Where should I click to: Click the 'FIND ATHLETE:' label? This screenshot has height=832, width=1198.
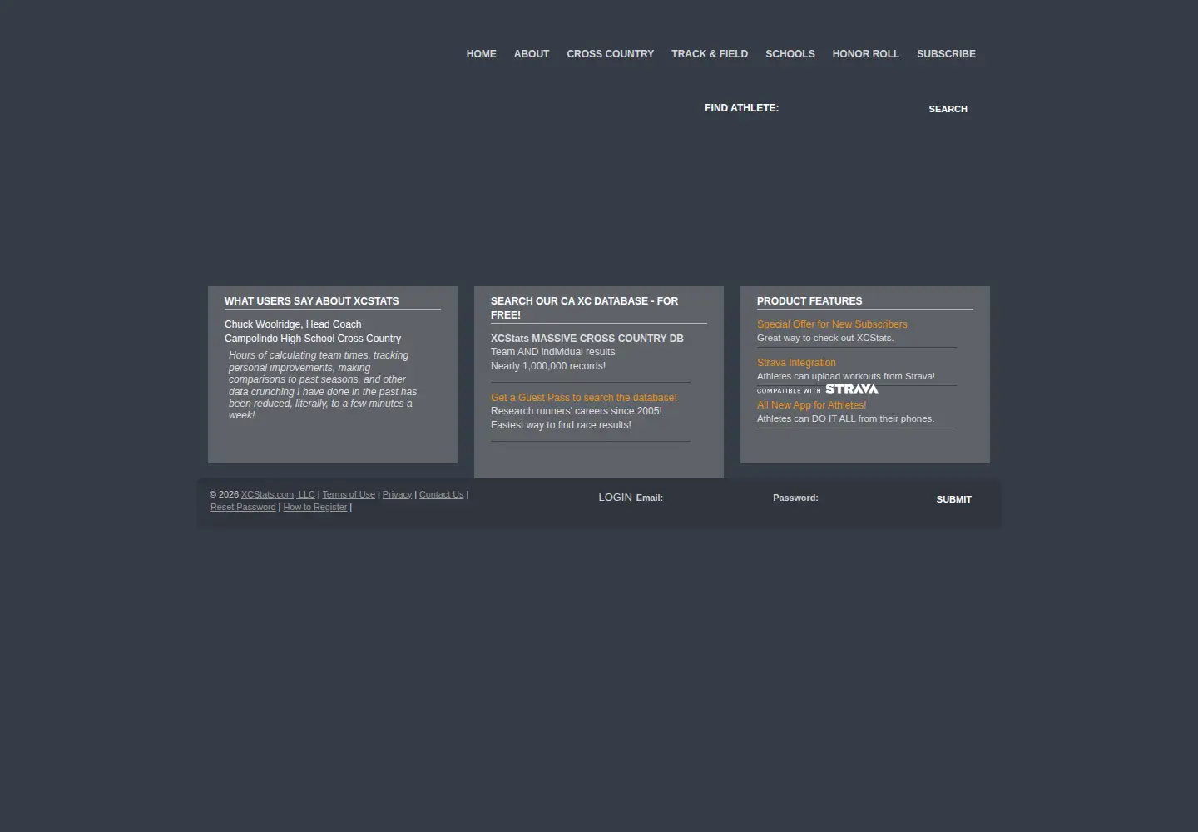tap(741, 108)
